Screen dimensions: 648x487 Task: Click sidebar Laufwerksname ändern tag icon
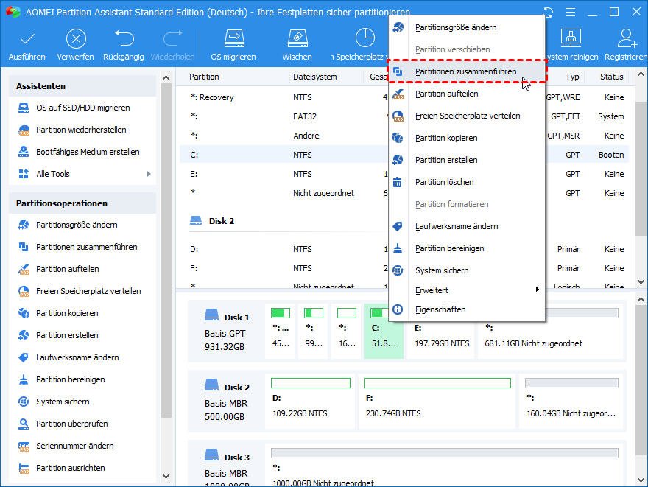point(24,357)
